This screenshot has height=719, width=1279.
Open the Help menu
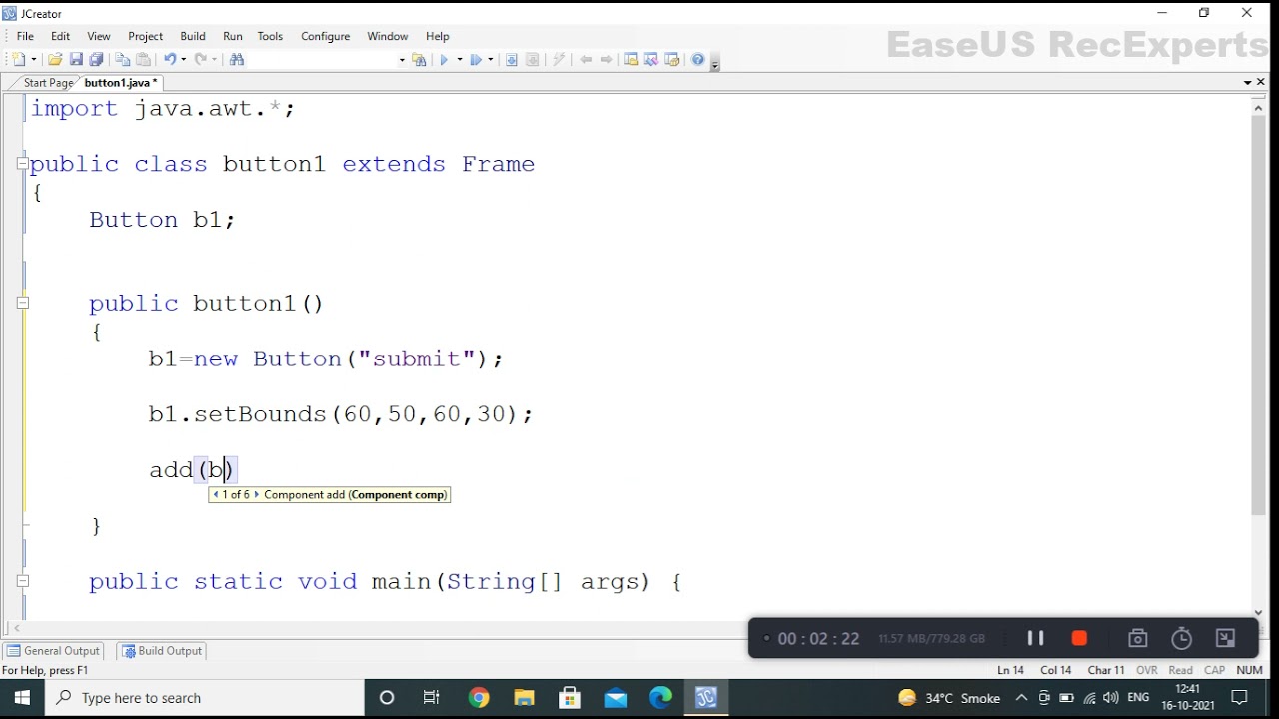[438, 36]
